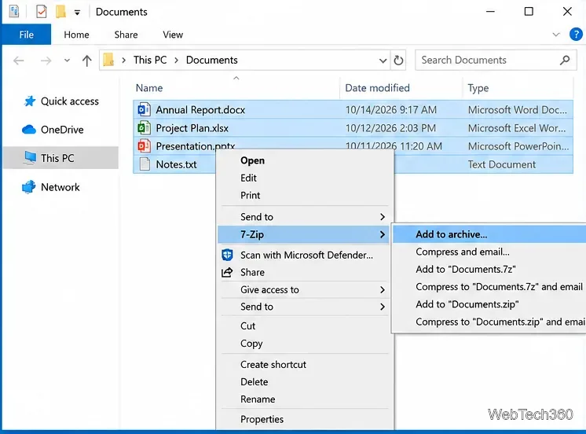Open the File ribbon tab
The image size is (586, 434).
pyautogui.click(x=27, y=35)
